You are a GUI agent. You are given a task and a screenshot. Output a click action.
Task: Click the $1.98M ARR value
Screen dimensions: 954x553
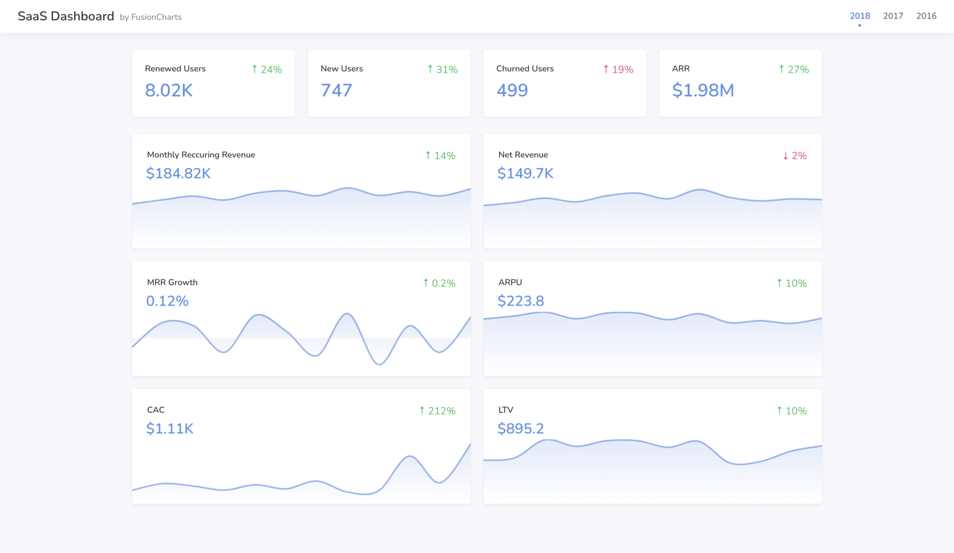(x=703, y=90)
